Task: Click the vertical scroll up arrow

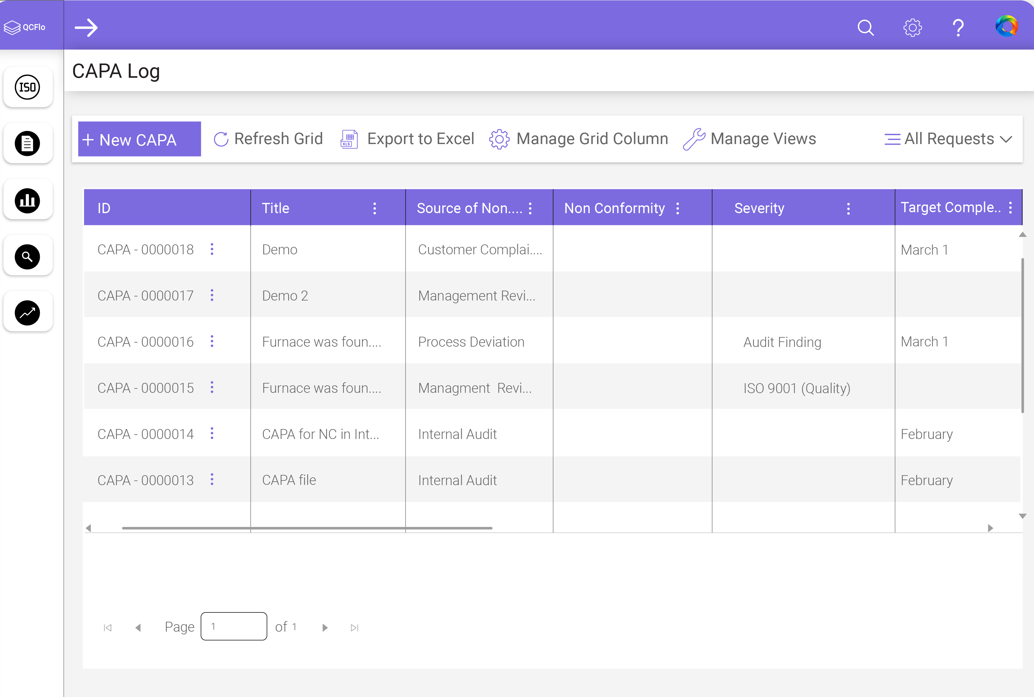Action: 1023,235
